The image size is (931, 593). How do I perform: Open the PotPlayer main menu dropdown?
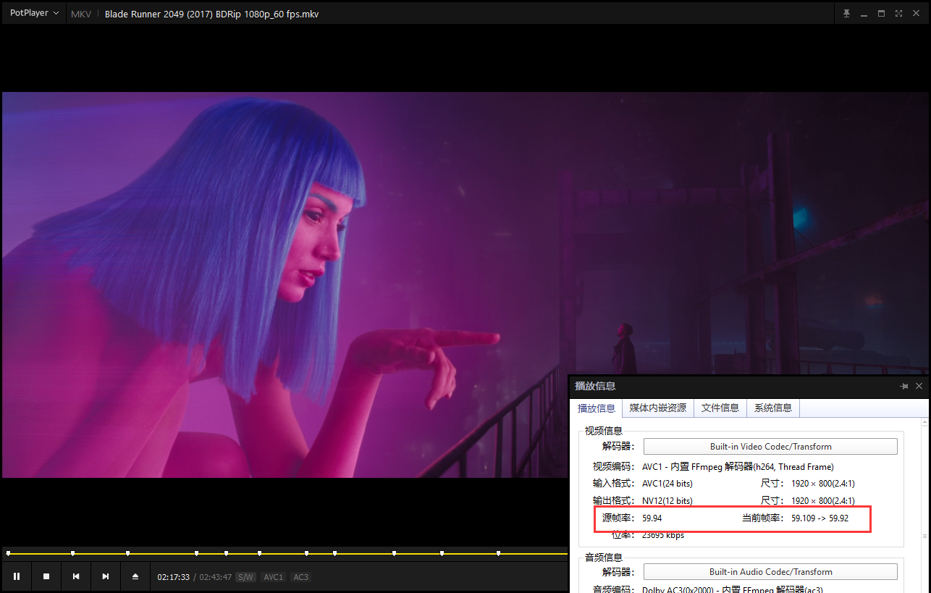point(34,13)
